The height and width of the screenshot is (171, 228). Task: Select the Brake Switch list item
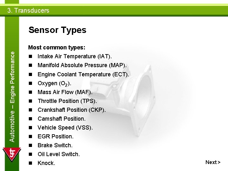(55, 145)
